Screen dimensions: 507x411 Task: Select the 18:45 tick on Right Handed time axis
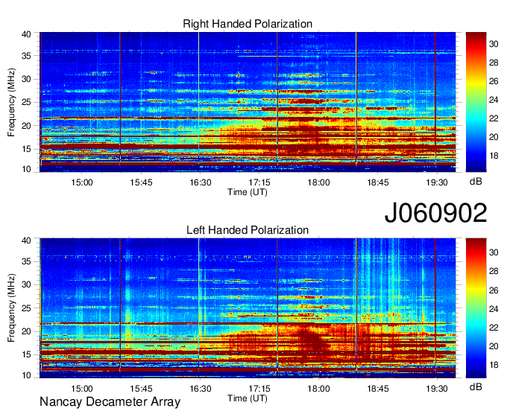click(x=378, y=182)
